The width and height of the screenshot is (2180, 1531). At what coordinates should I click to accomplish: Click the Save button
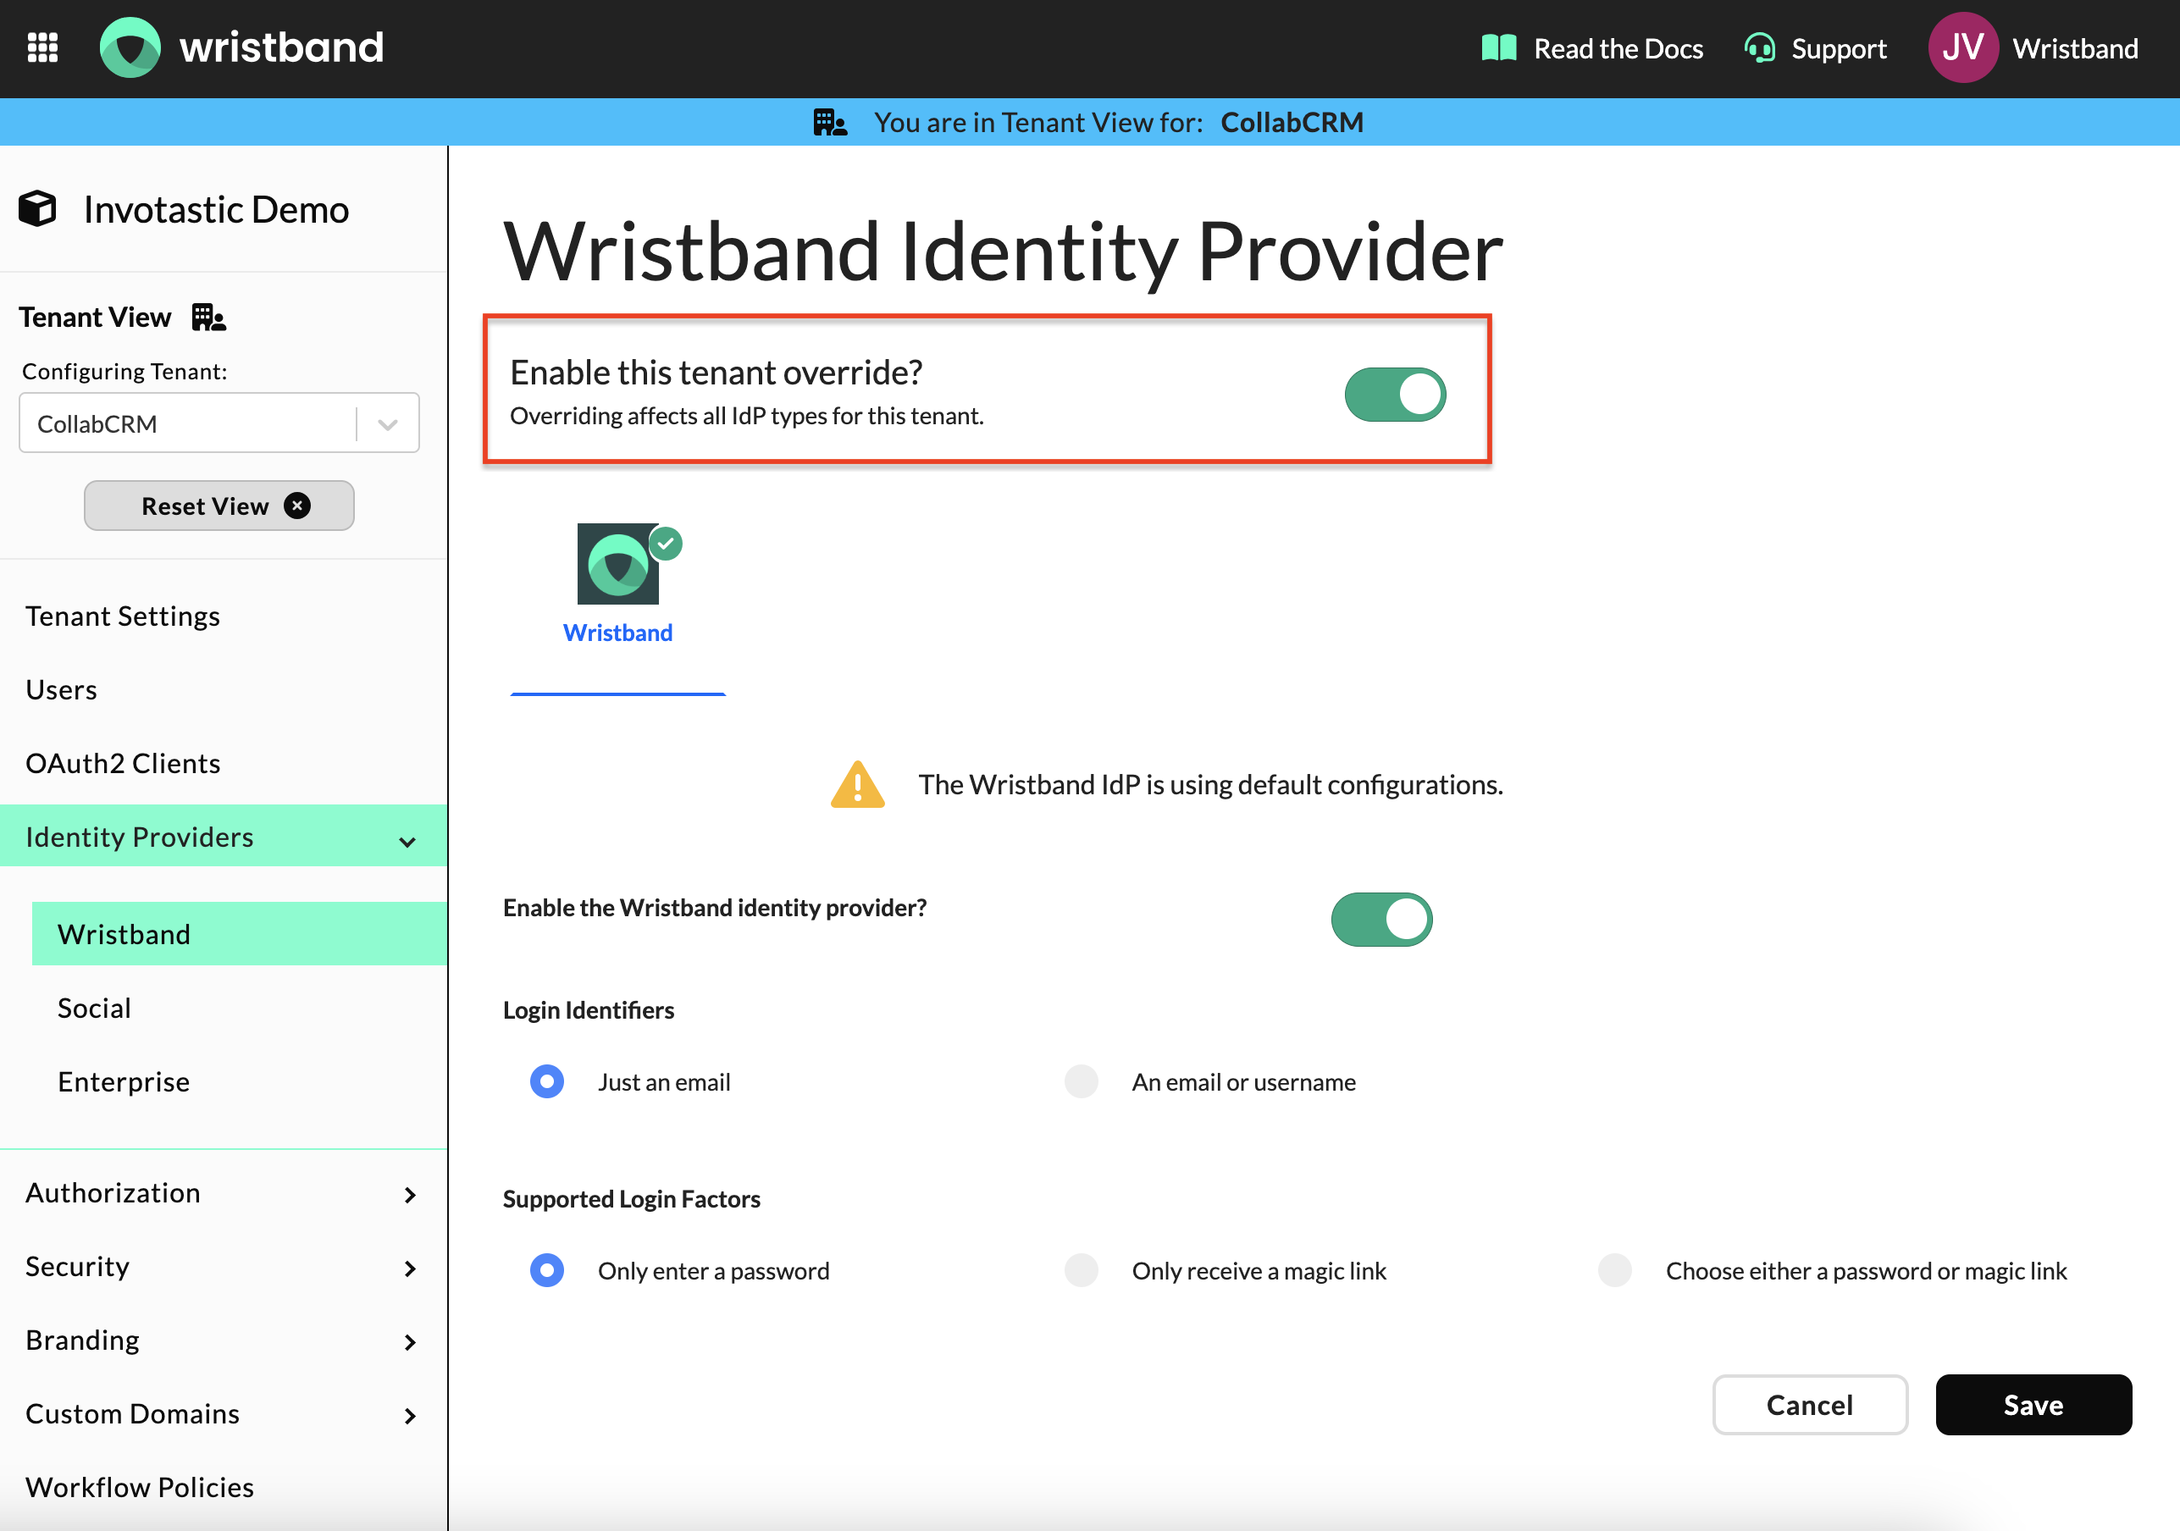[2033, 1405]
